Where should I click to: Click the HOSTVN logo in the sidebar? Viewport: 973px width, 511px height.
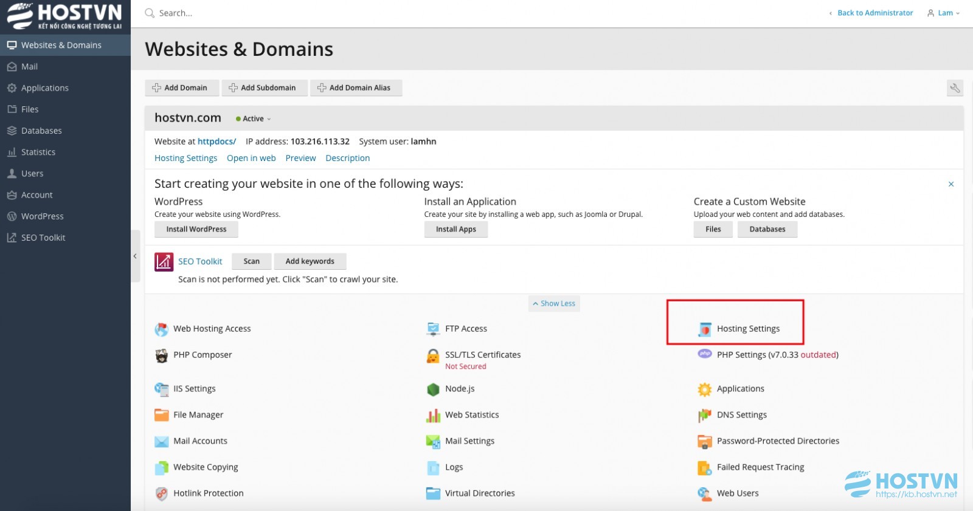coord(65,16)
